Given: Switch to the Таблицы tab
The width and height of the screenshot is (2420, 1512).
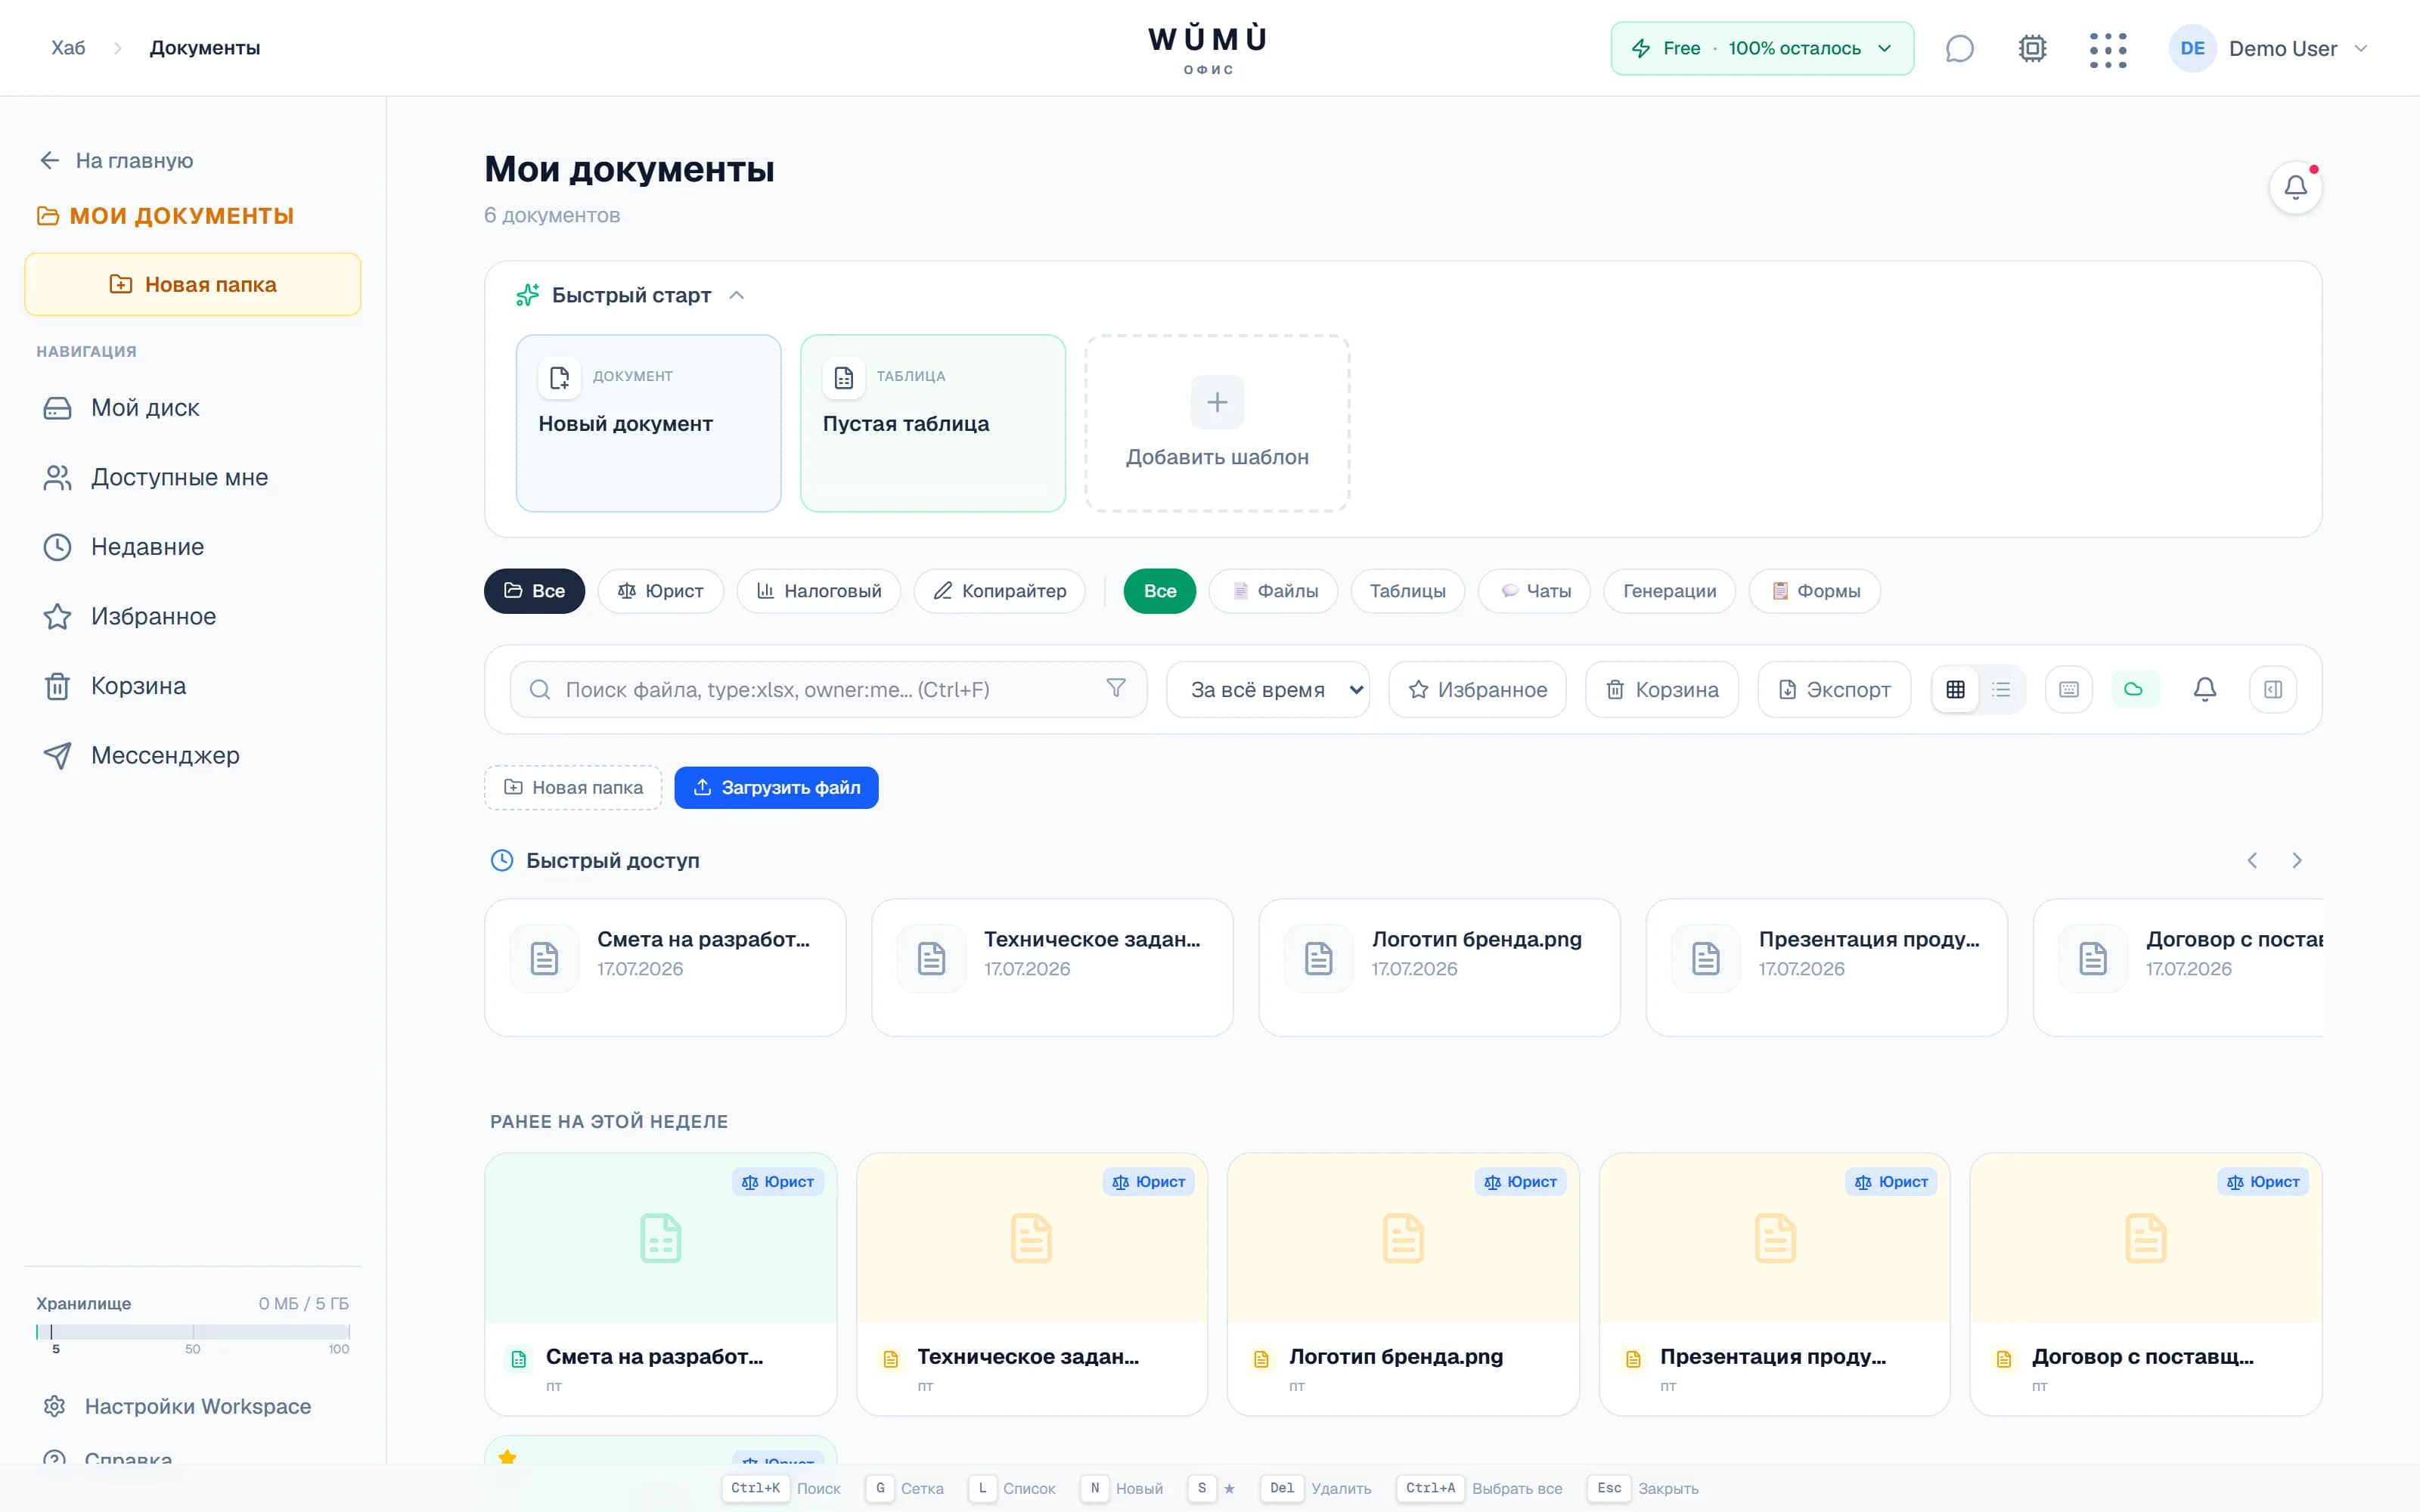Looking at the screenshot, I should [x=1407, y=591].
